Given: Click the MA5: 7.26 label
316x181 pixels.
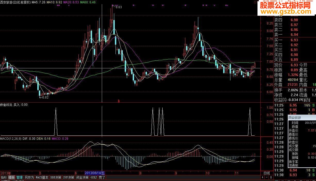Looking at the screenshot, I should tap(39, 2).
